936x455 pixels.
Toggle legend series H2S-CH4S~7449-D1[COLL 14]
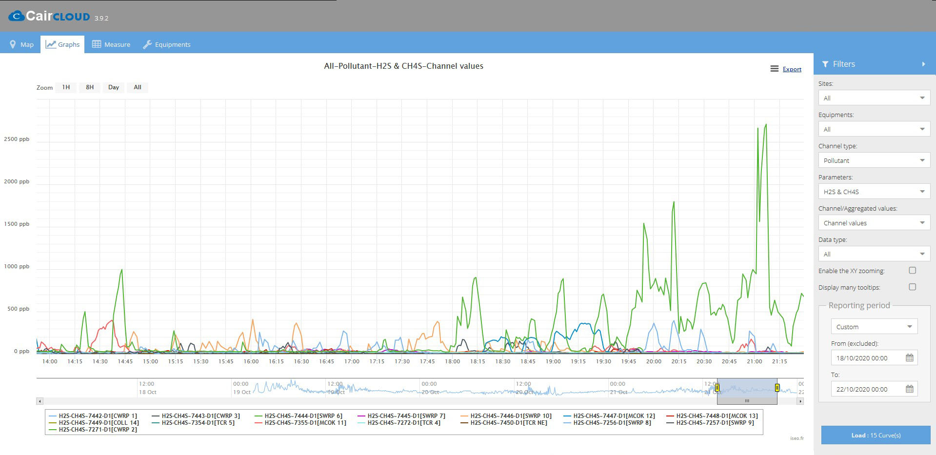94,423
